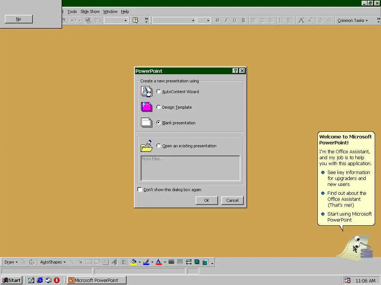The height and width of the screenshot is (285, 381).
Task: Check Don't show this dialog box again
Action: point(140,190)
